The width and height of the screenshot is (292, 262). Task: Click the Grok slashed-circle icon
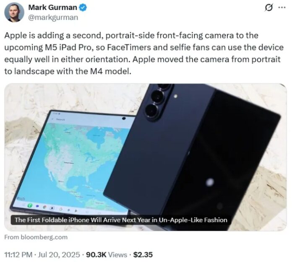coord(269,8)
